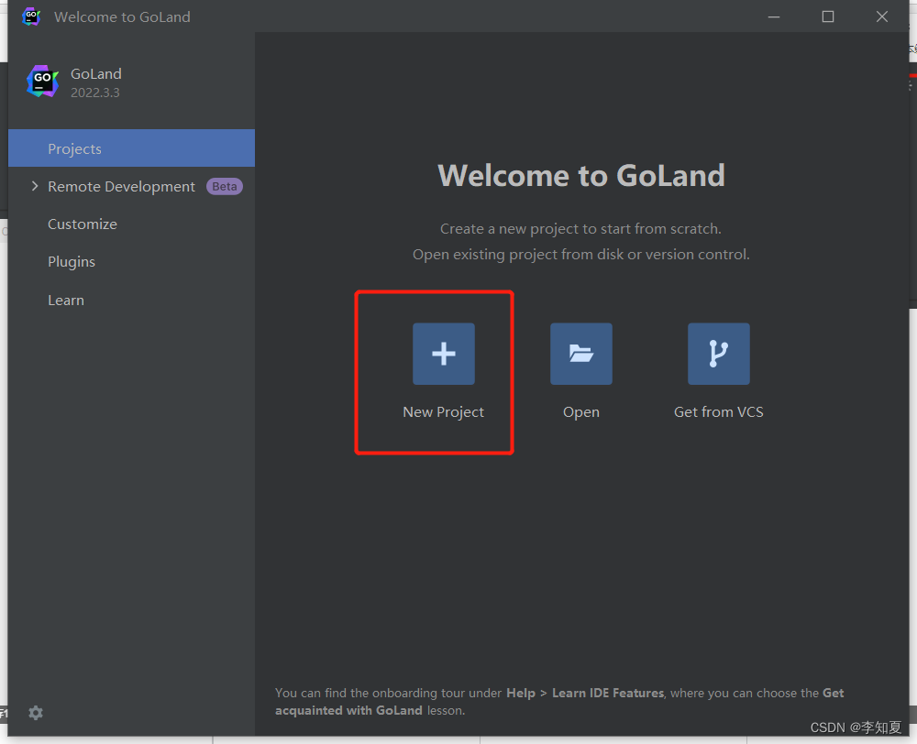Click the Open folder icon

pos(580,354)
